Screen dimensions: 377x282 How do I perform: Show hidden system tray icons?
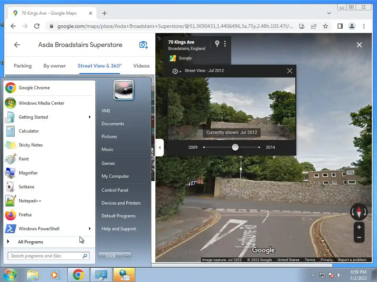313,275
